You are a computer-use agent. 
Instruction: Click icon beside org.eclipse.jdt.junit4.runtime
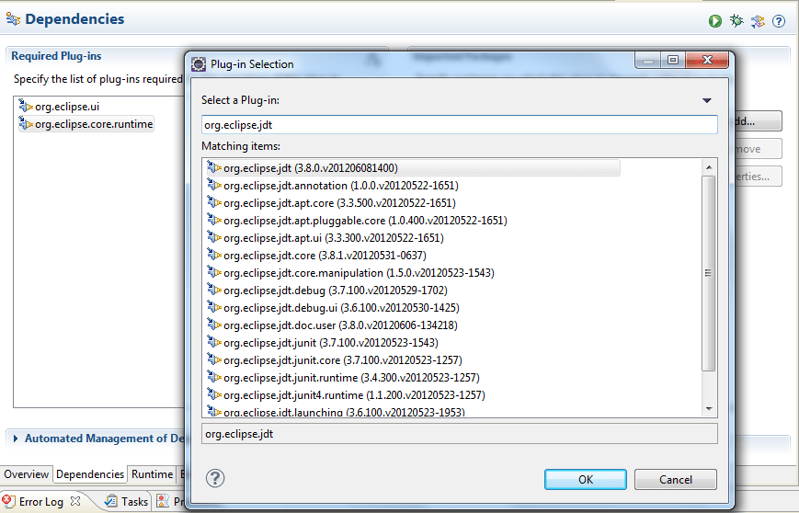[x=214, y=394]
